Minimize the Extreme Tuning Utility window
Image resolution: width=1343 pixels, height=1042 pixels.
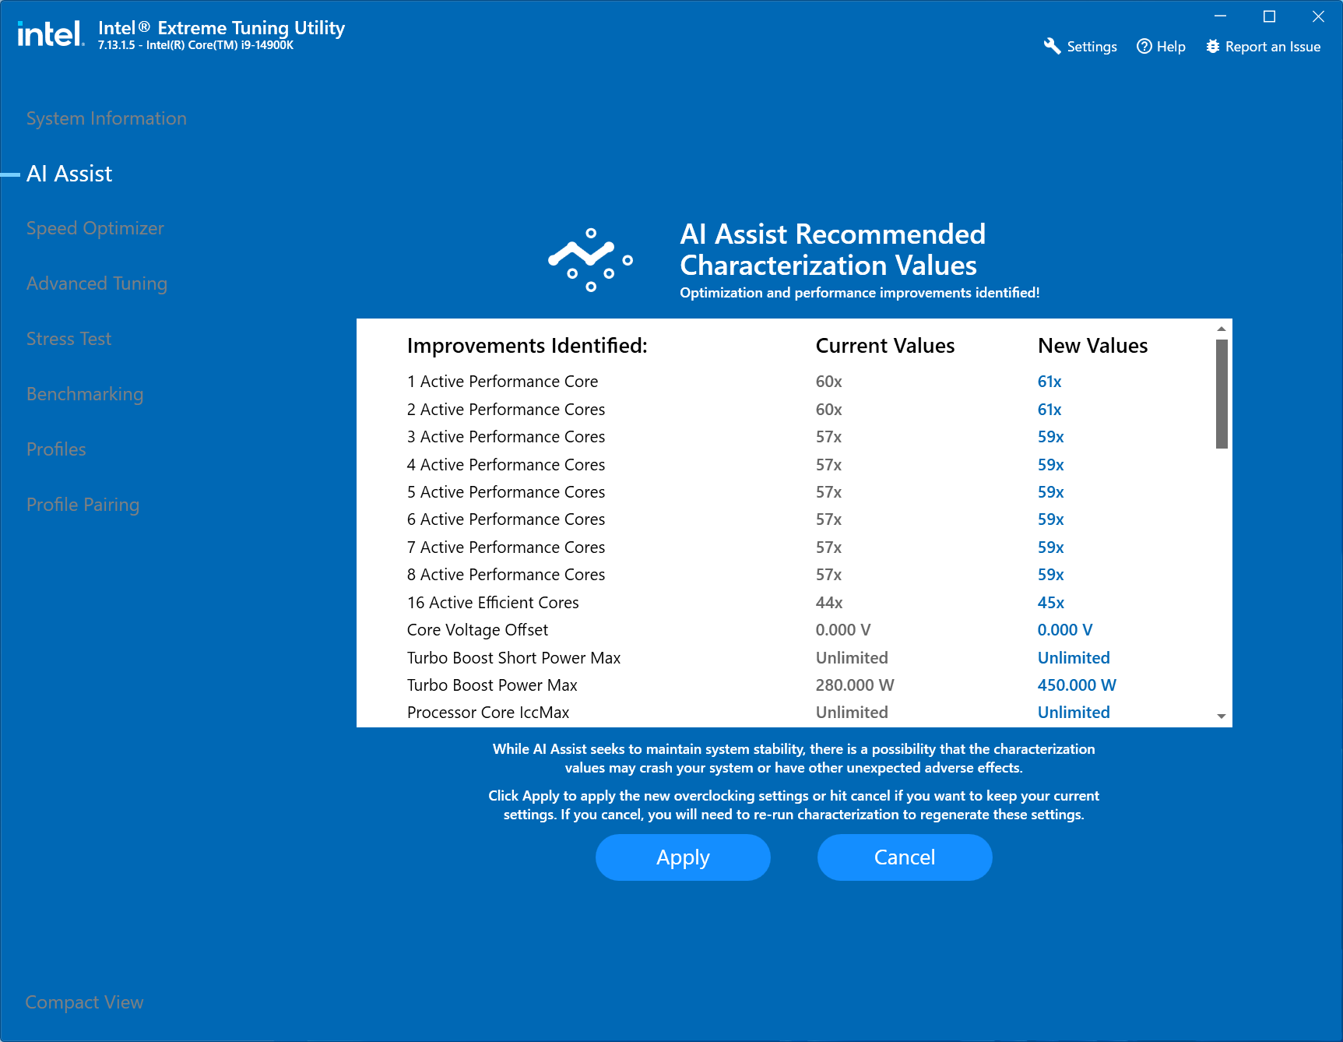point(1220,16)
